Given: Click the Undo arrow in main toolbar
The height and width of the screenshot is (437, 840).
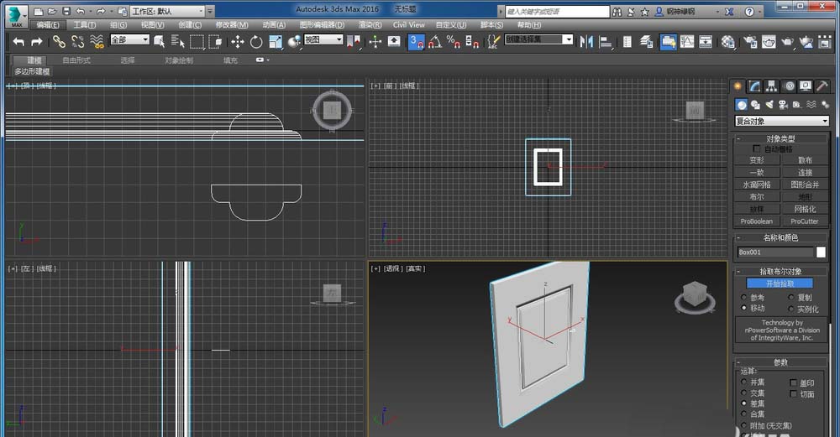Looking at the screenshot, I should click(x=18, y=41).
